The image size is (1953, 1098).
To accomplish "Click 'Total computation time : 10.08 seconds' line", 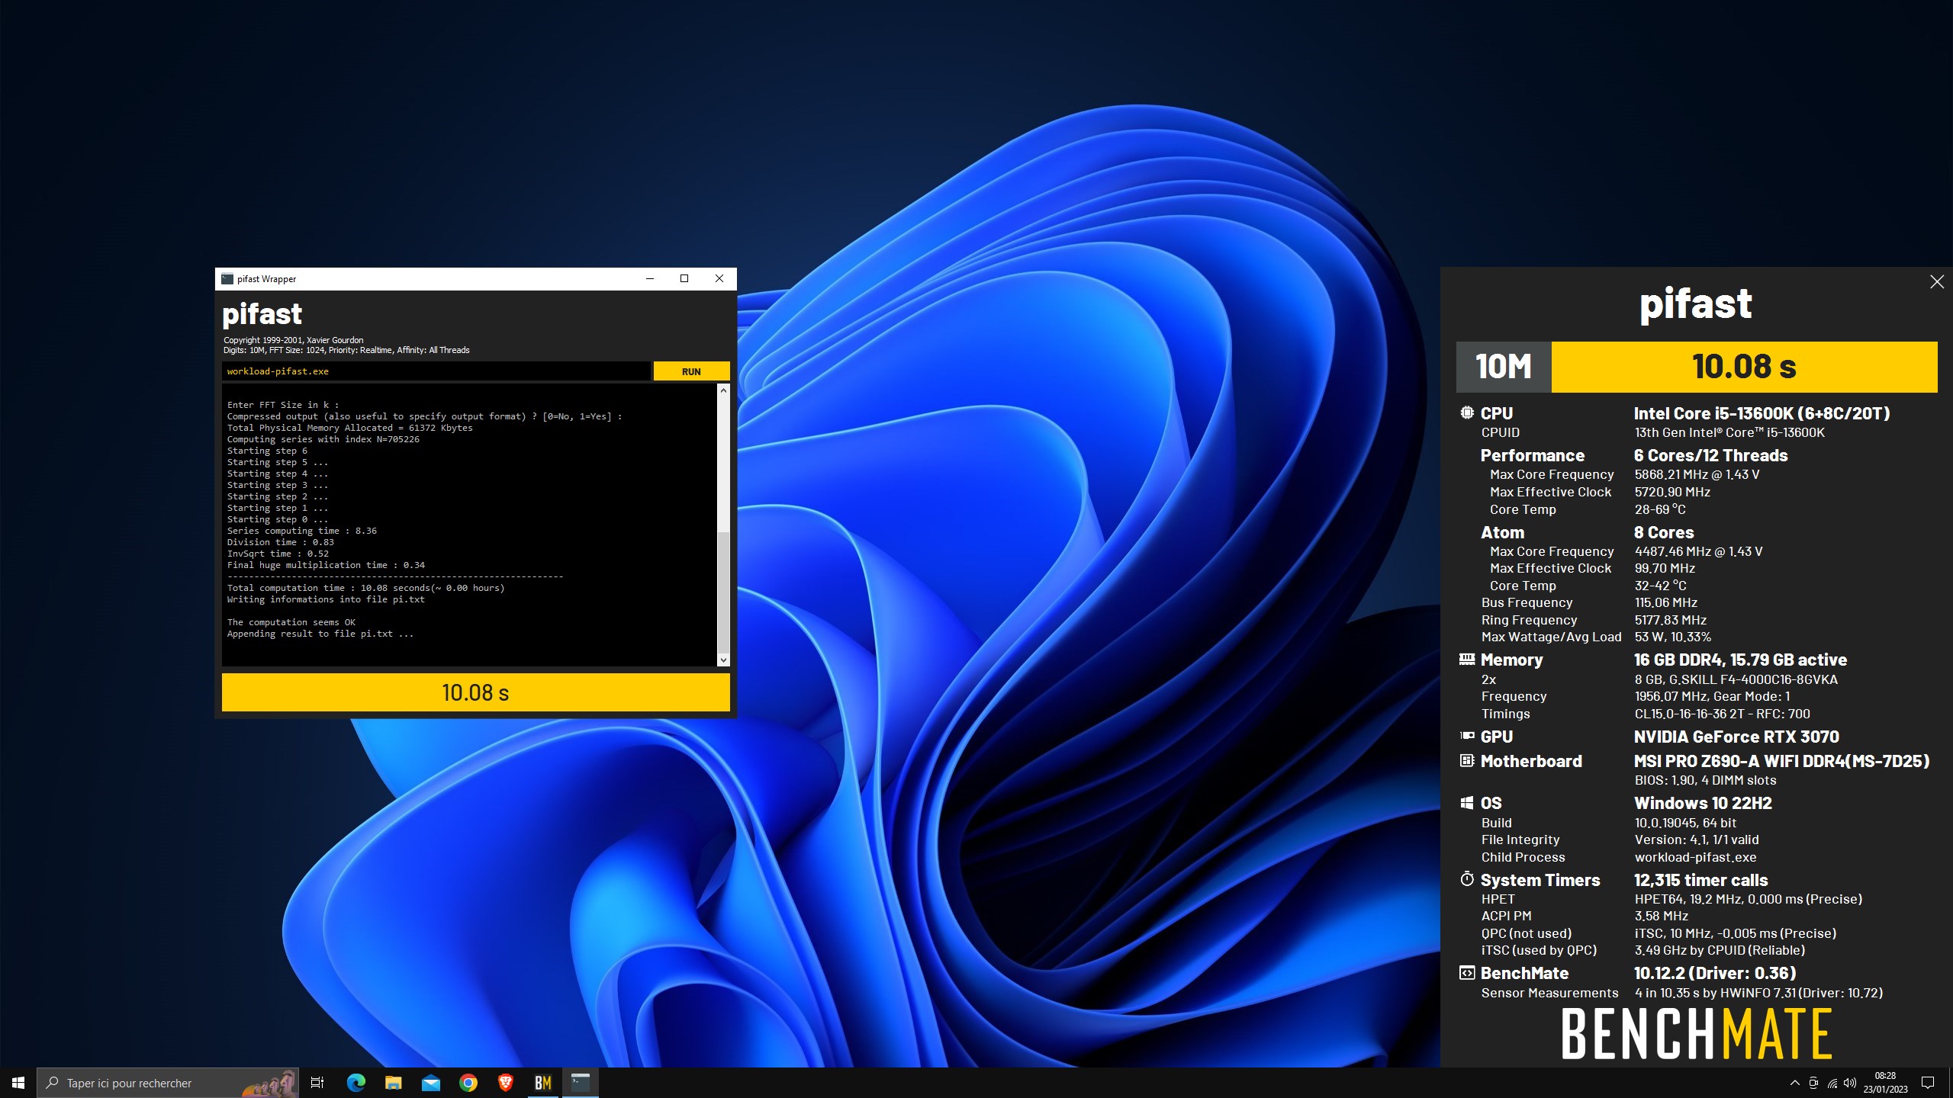I will 365,588.
